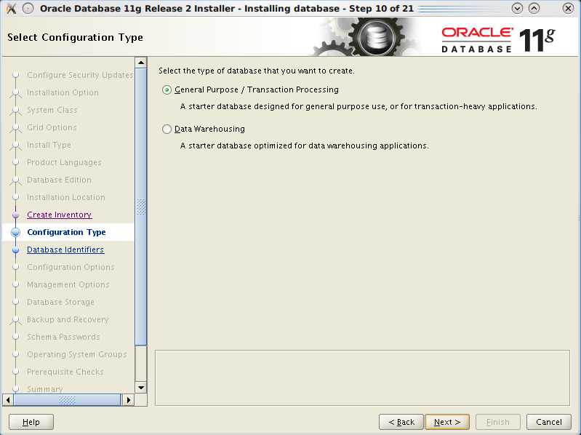Click the Database Identifiers step bullet icon
Screen dimensions: 581x435
15,250
